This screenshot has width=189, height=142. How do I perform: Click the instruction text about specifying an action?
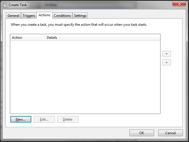[x=79, y=25]
